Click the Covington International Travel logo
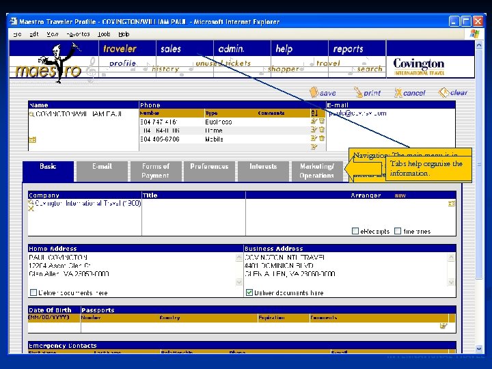492x369 pixels. [419, 66]
